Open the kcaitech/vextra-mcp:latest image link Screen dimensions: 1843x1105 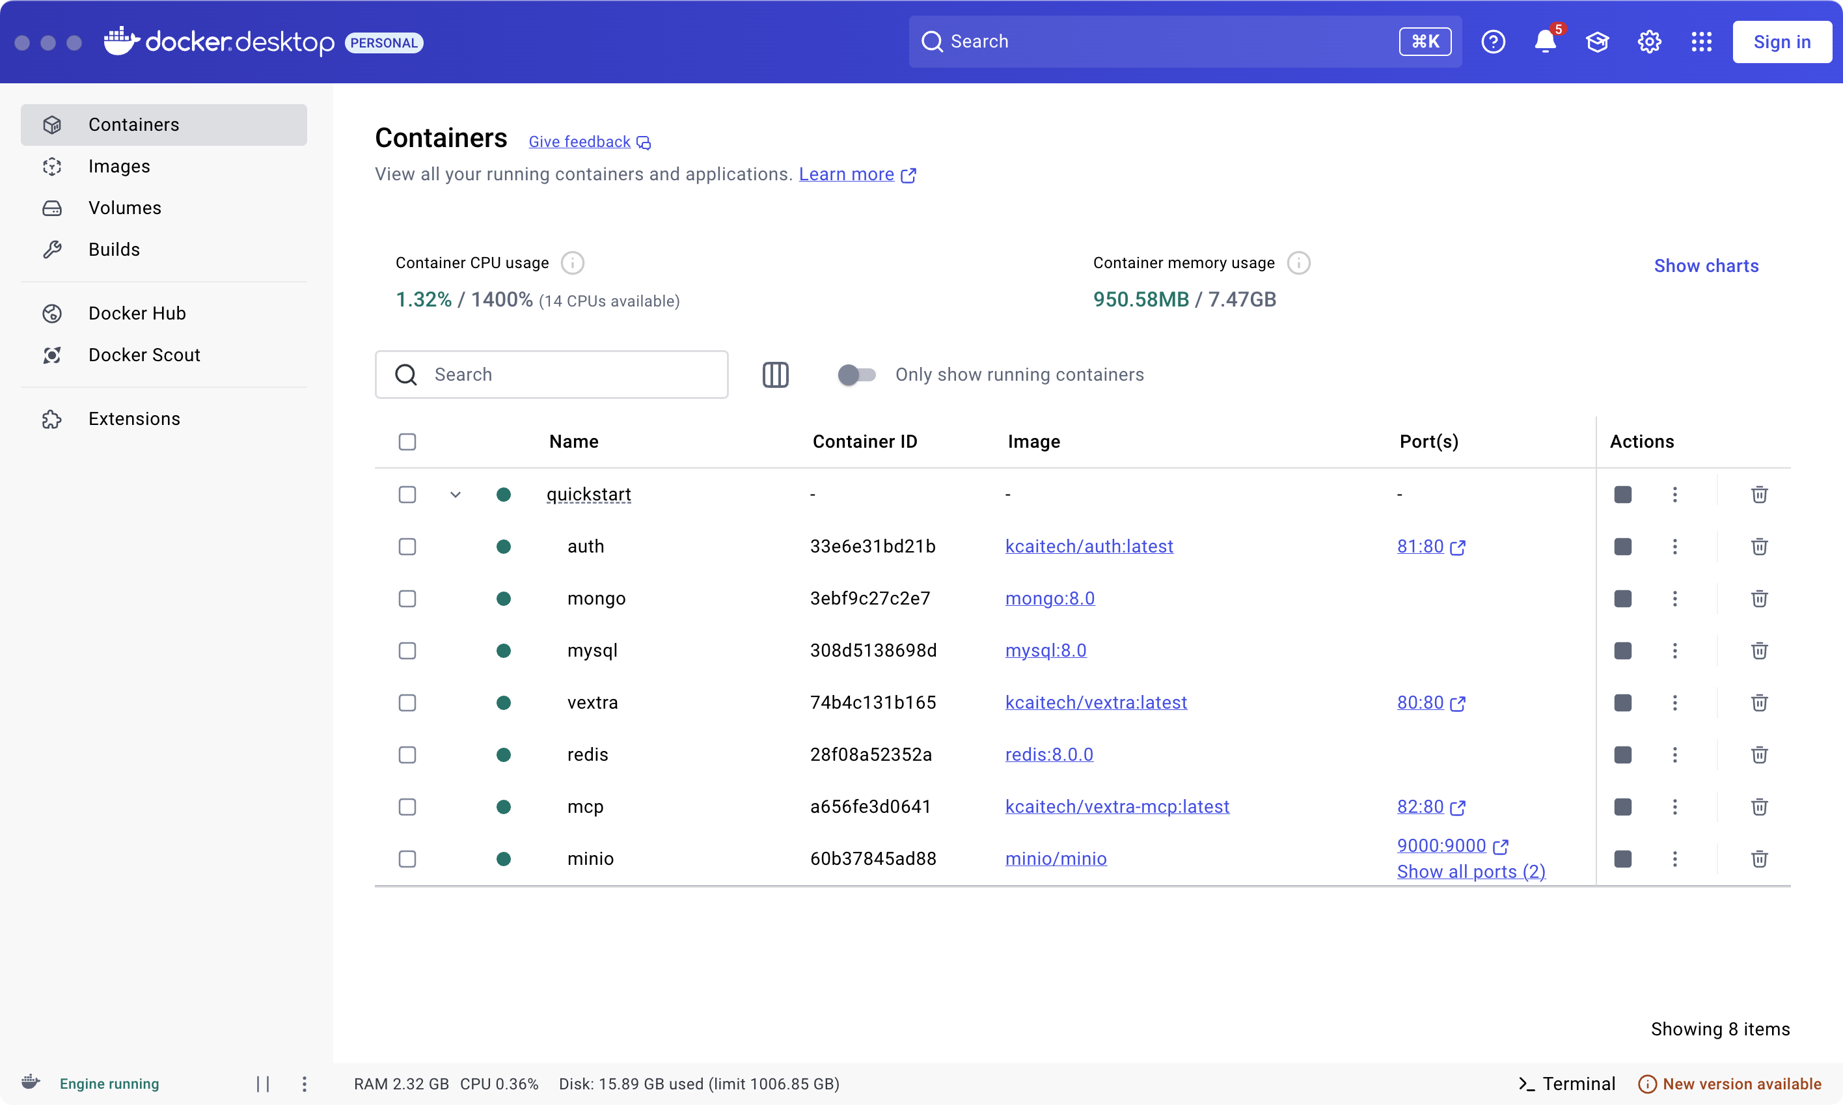point(1117,807)
